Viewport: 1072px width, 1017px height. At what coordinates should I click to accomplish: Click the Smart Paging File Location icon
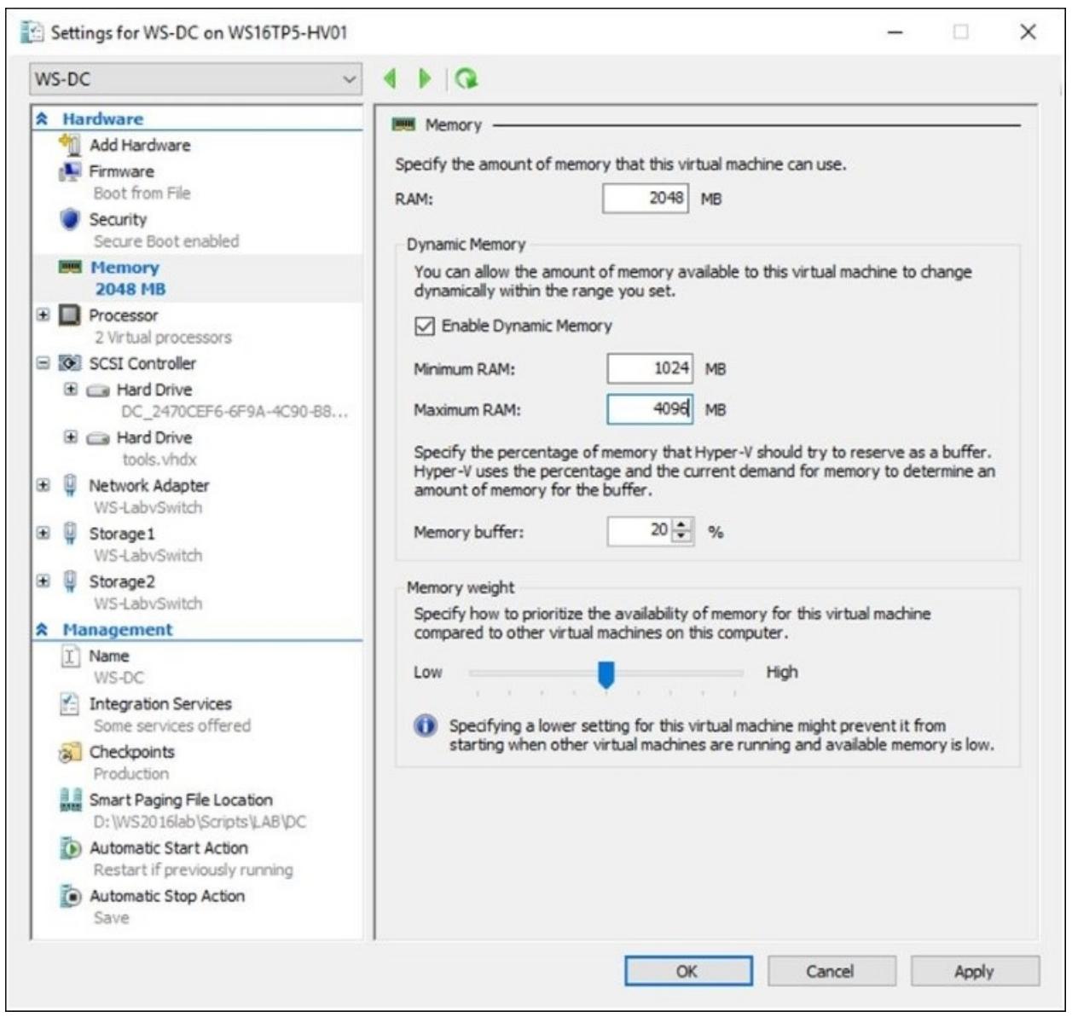pos(70,800)
